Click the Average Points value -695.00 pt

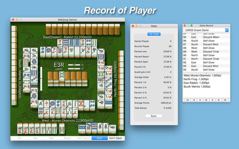[166, 103]
